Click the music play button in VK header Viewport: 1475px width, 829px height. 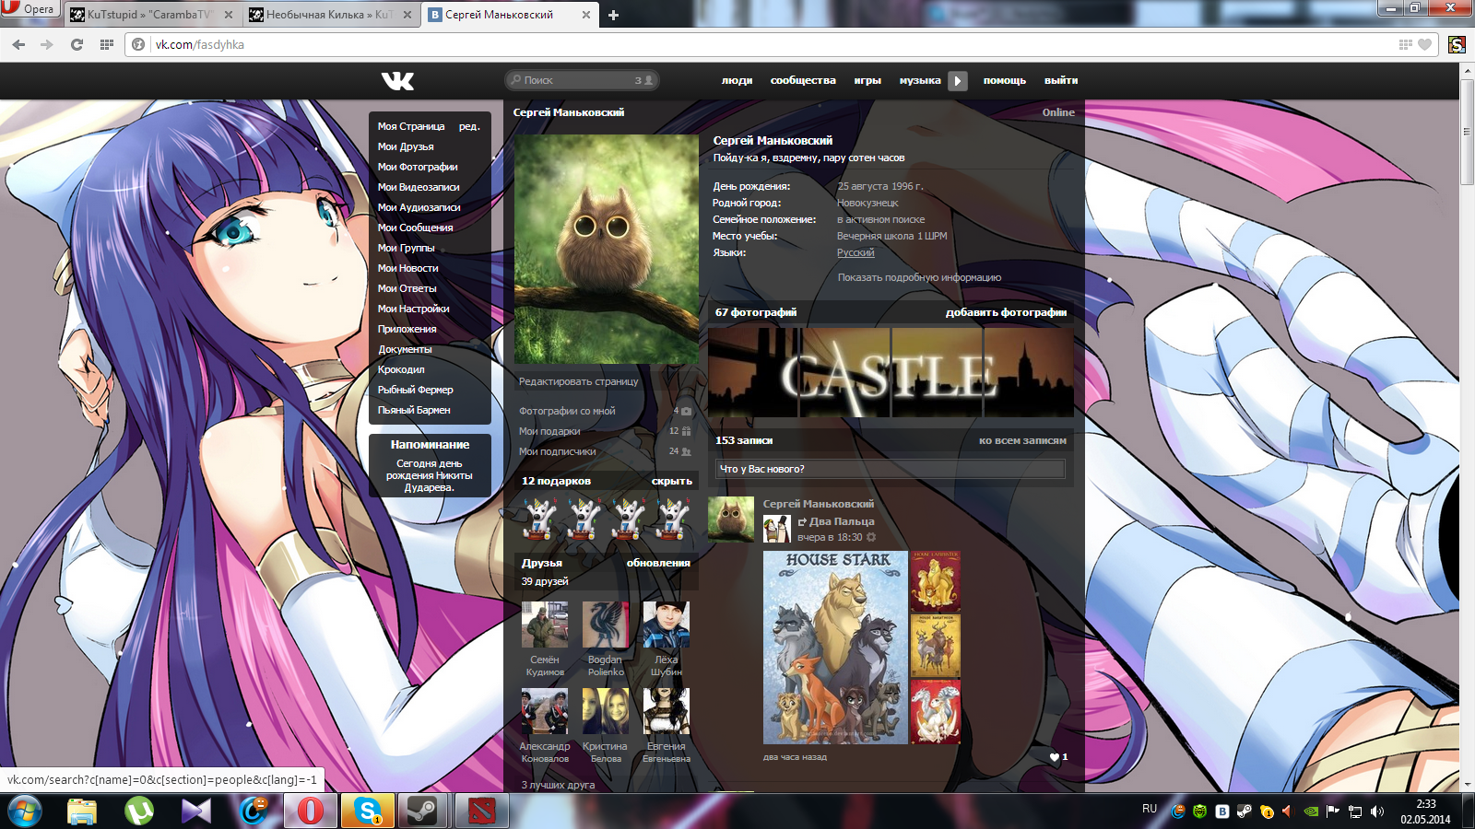coord(958,81)
